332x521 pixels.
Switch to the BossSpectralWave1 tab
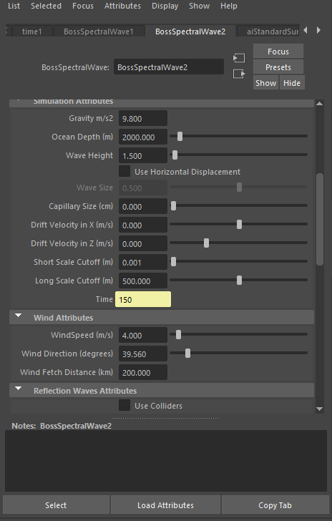coord(98,31)
